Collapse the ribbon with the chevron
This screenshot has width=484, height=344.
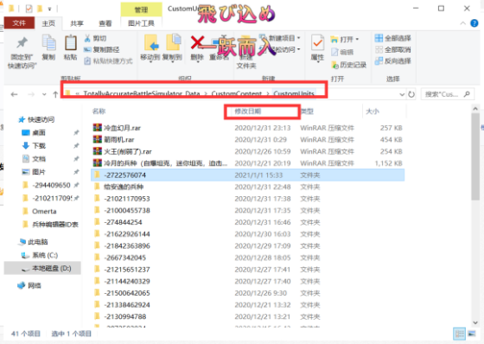(x=462, y=23)
